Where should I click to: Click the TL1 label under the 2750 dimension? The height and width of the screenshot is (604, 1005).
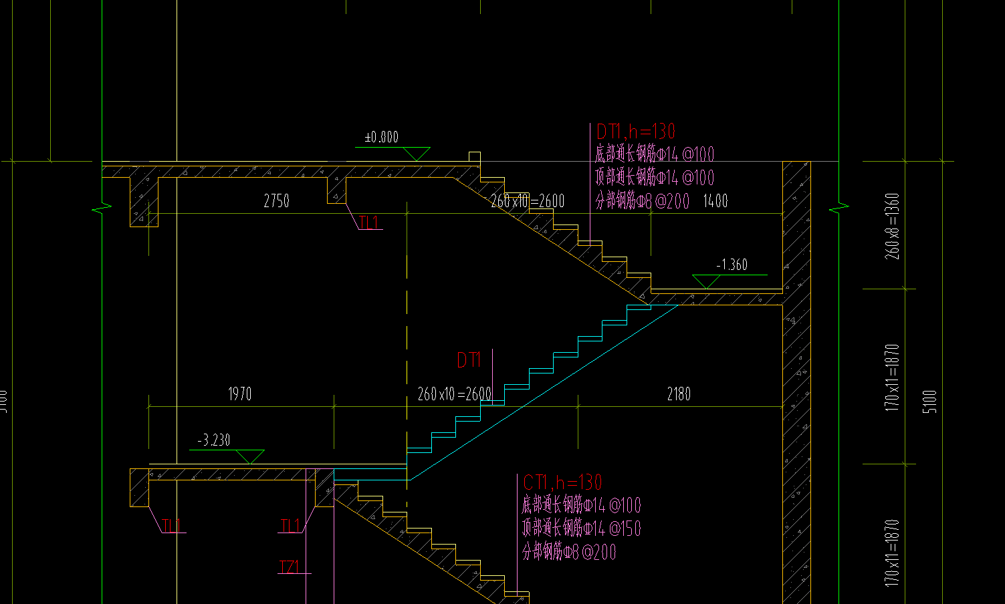tap(370, 222)
